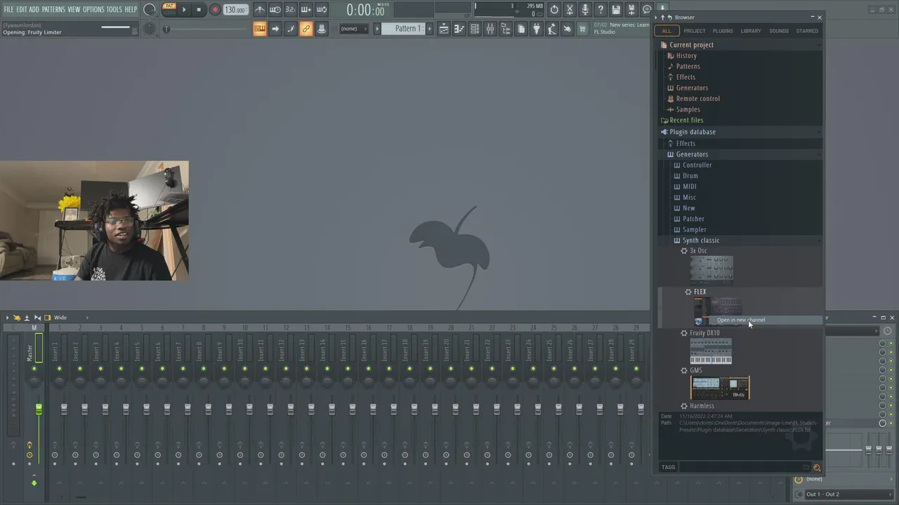Click the render-as-audio microphone icon
The height and width of the screenshot is (505, 899).
click(585, 10)
